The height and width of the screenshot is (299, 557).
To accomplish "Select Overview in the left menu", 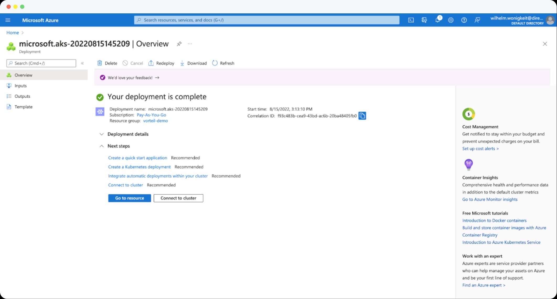I will (x=44, y=75).
